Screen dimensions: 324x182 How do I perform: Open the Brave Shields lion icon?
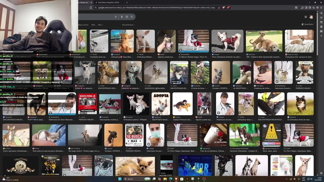coord(224,8)
